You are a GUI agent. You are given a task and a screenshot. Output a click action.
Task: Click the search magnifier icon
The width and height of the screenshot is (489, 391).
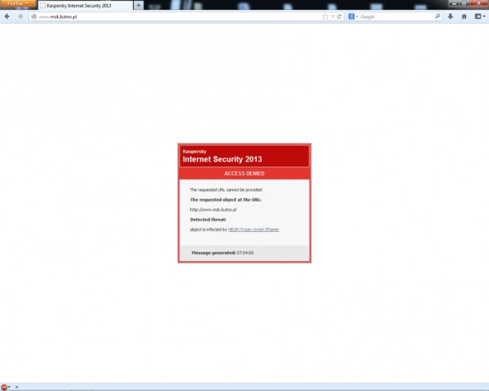pos(437,16)
